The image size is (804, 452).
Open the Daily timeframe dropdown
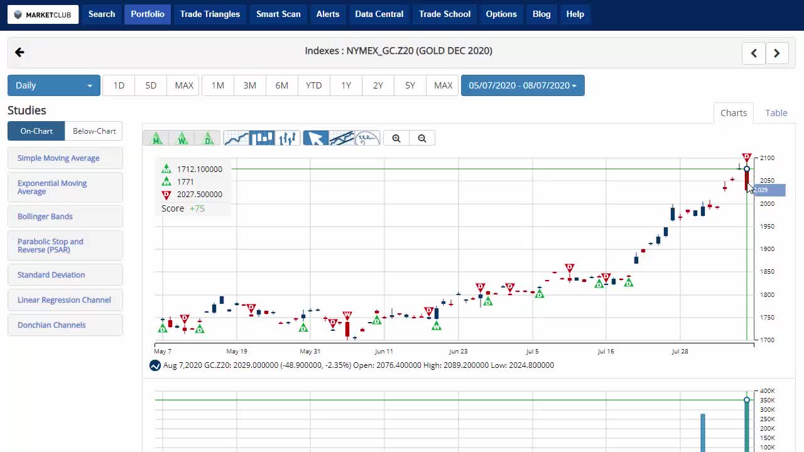(x=54, y=85)
